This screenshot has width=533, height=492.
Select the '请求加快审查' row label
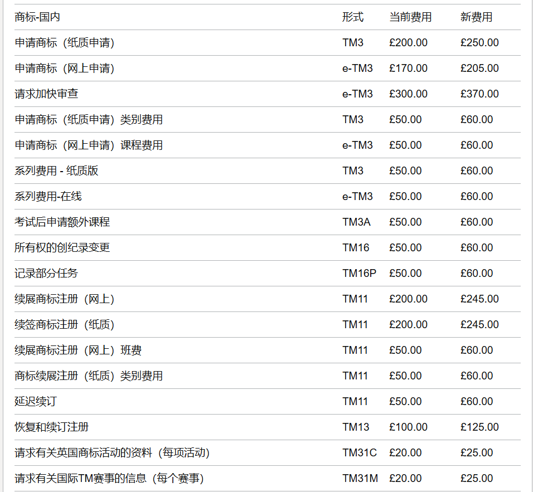point(46,94)
